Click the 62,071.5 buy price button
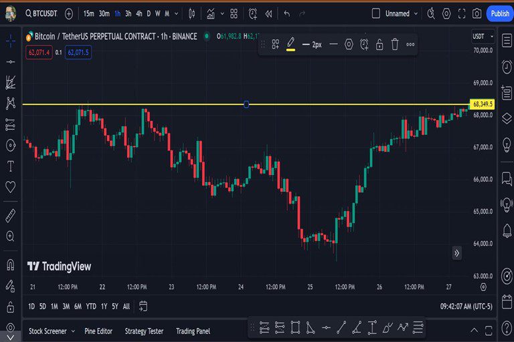 78,52
